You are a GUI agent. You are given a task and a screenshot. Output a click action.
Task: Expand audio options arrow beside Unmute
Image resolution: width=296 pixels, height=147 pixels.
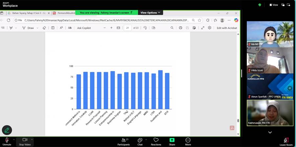[14, 139]
